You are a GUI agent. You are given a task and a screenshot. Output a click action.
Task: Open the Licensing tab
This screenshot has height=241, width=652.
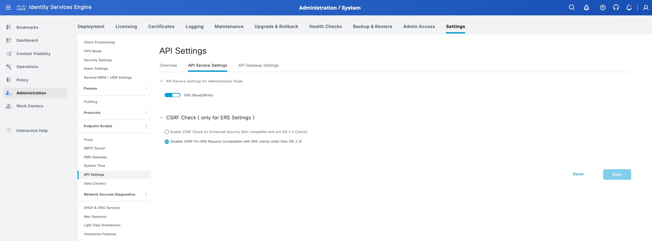tap(126, 26)
